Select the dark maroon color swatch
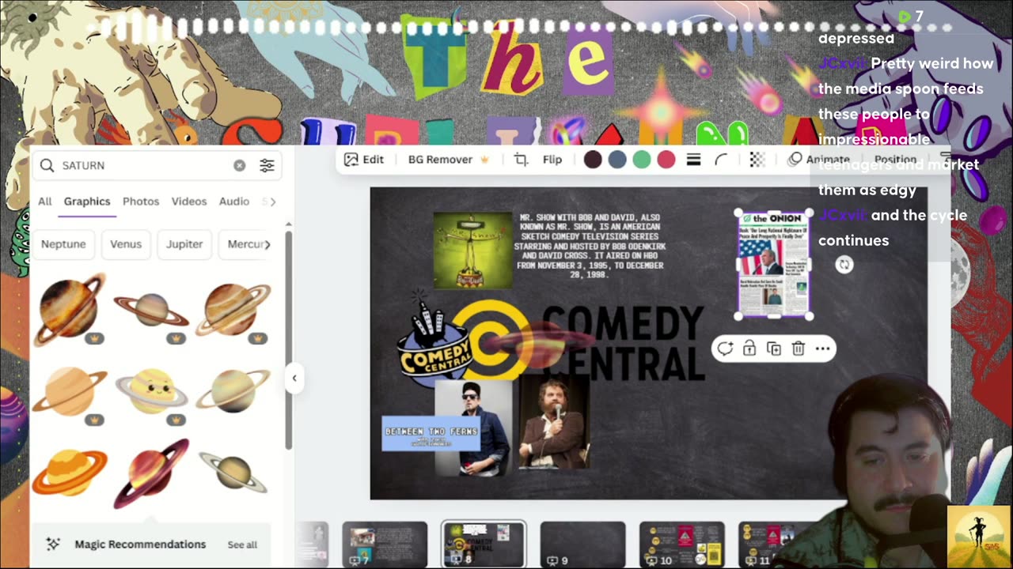The image size is (1013, 569). [x=593, y=160]
